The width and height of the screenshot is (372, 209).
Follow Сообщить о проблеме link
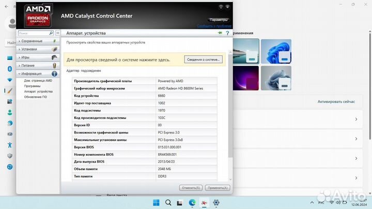[214, 26]
